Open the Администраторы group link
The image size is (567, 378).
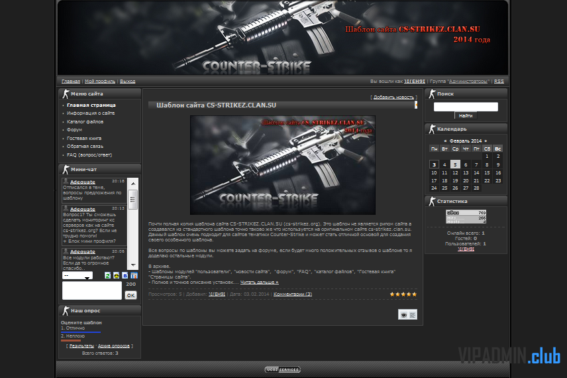click(x=469, y=81)
